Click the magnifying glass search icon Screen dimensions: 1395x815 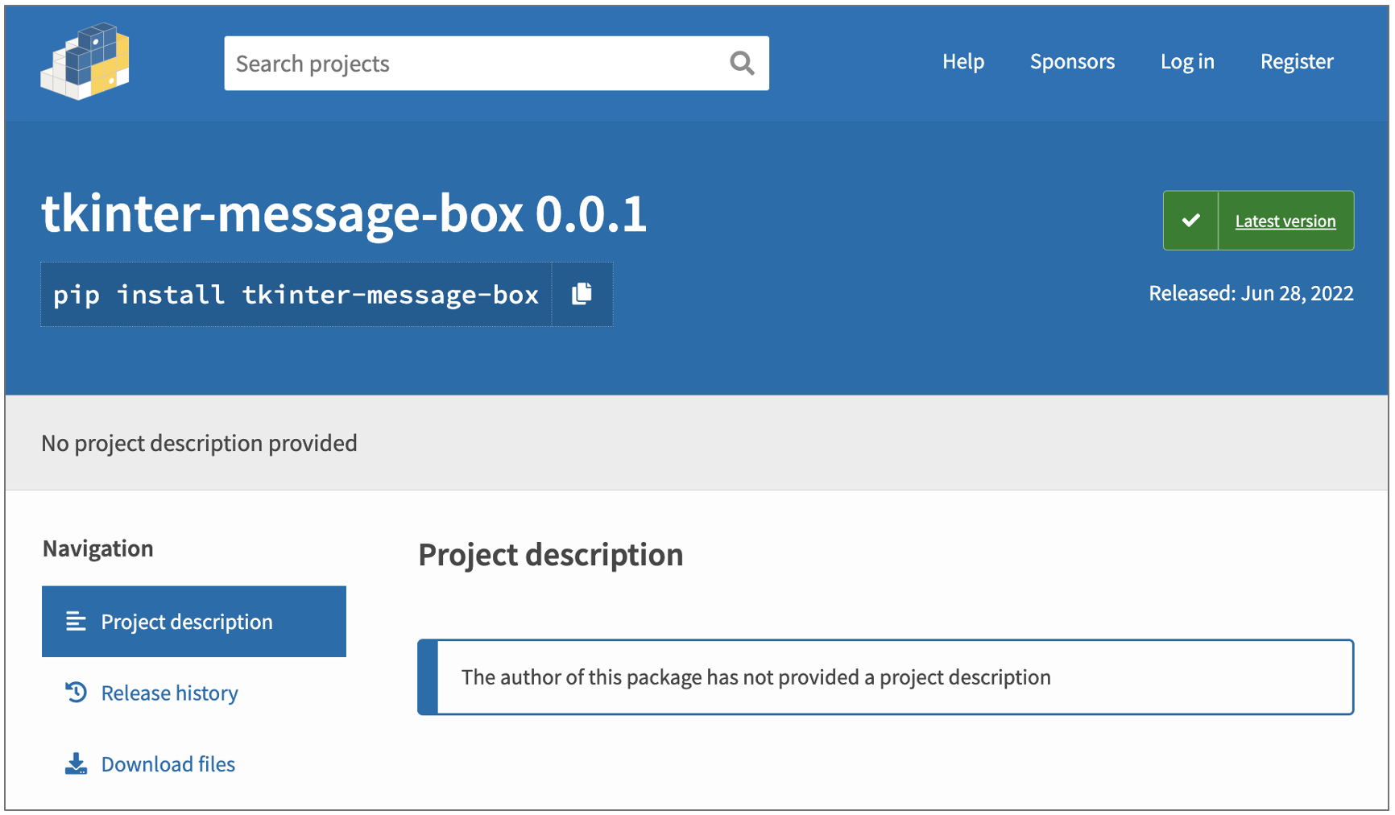[742, 63]
